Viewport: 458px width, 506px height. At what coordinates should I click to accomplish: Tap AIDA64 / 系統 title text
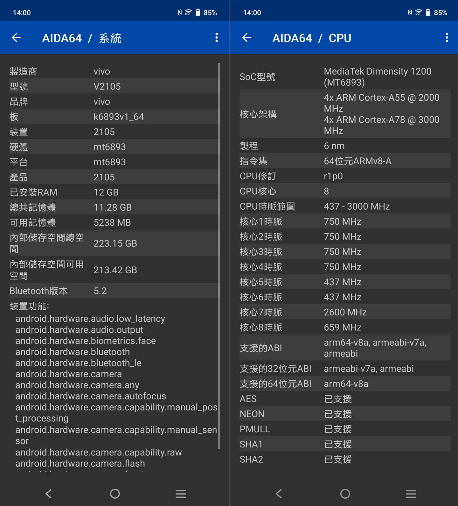pos(82,38)
